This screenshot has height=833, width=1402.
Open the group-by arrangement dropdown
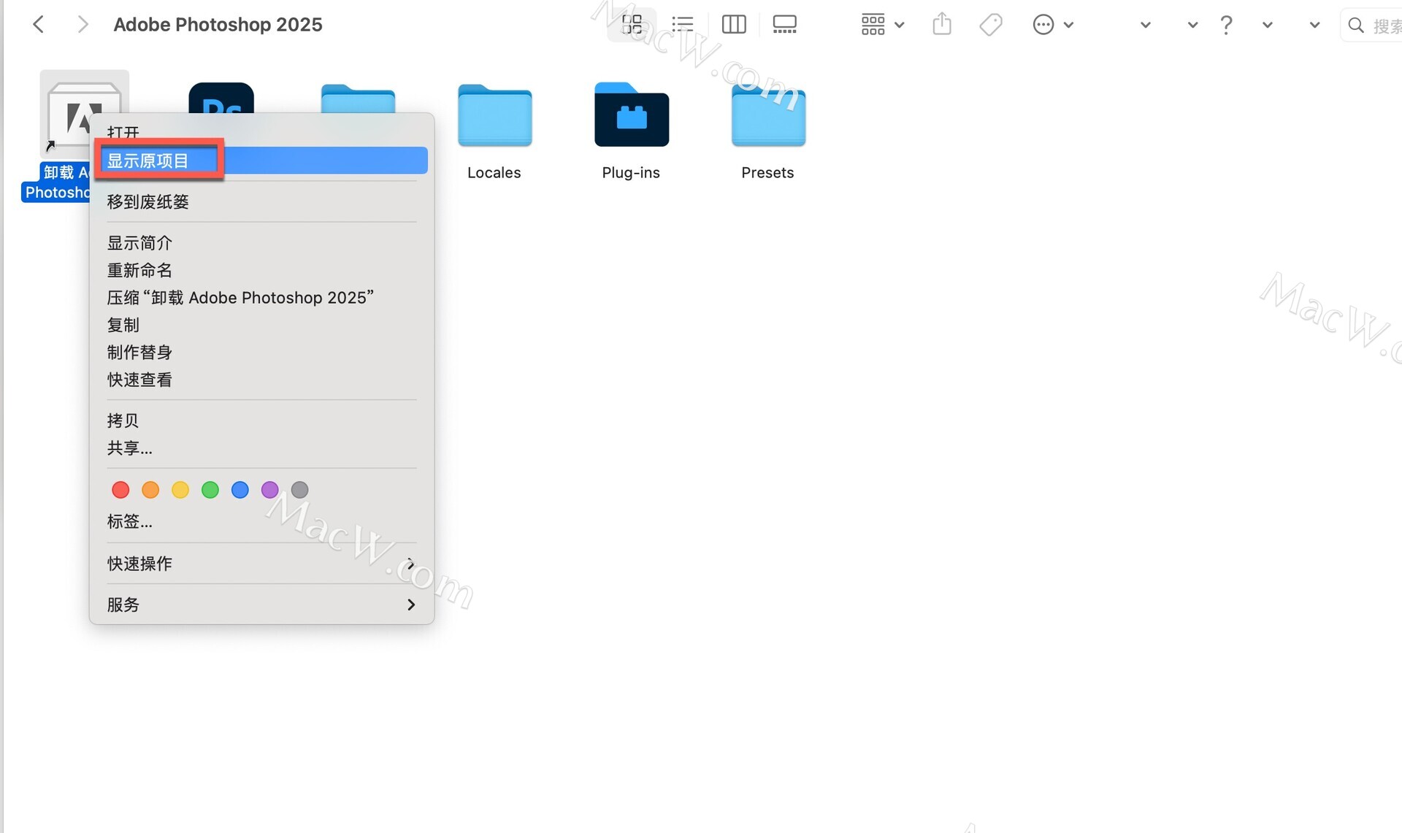coord(883,25)
